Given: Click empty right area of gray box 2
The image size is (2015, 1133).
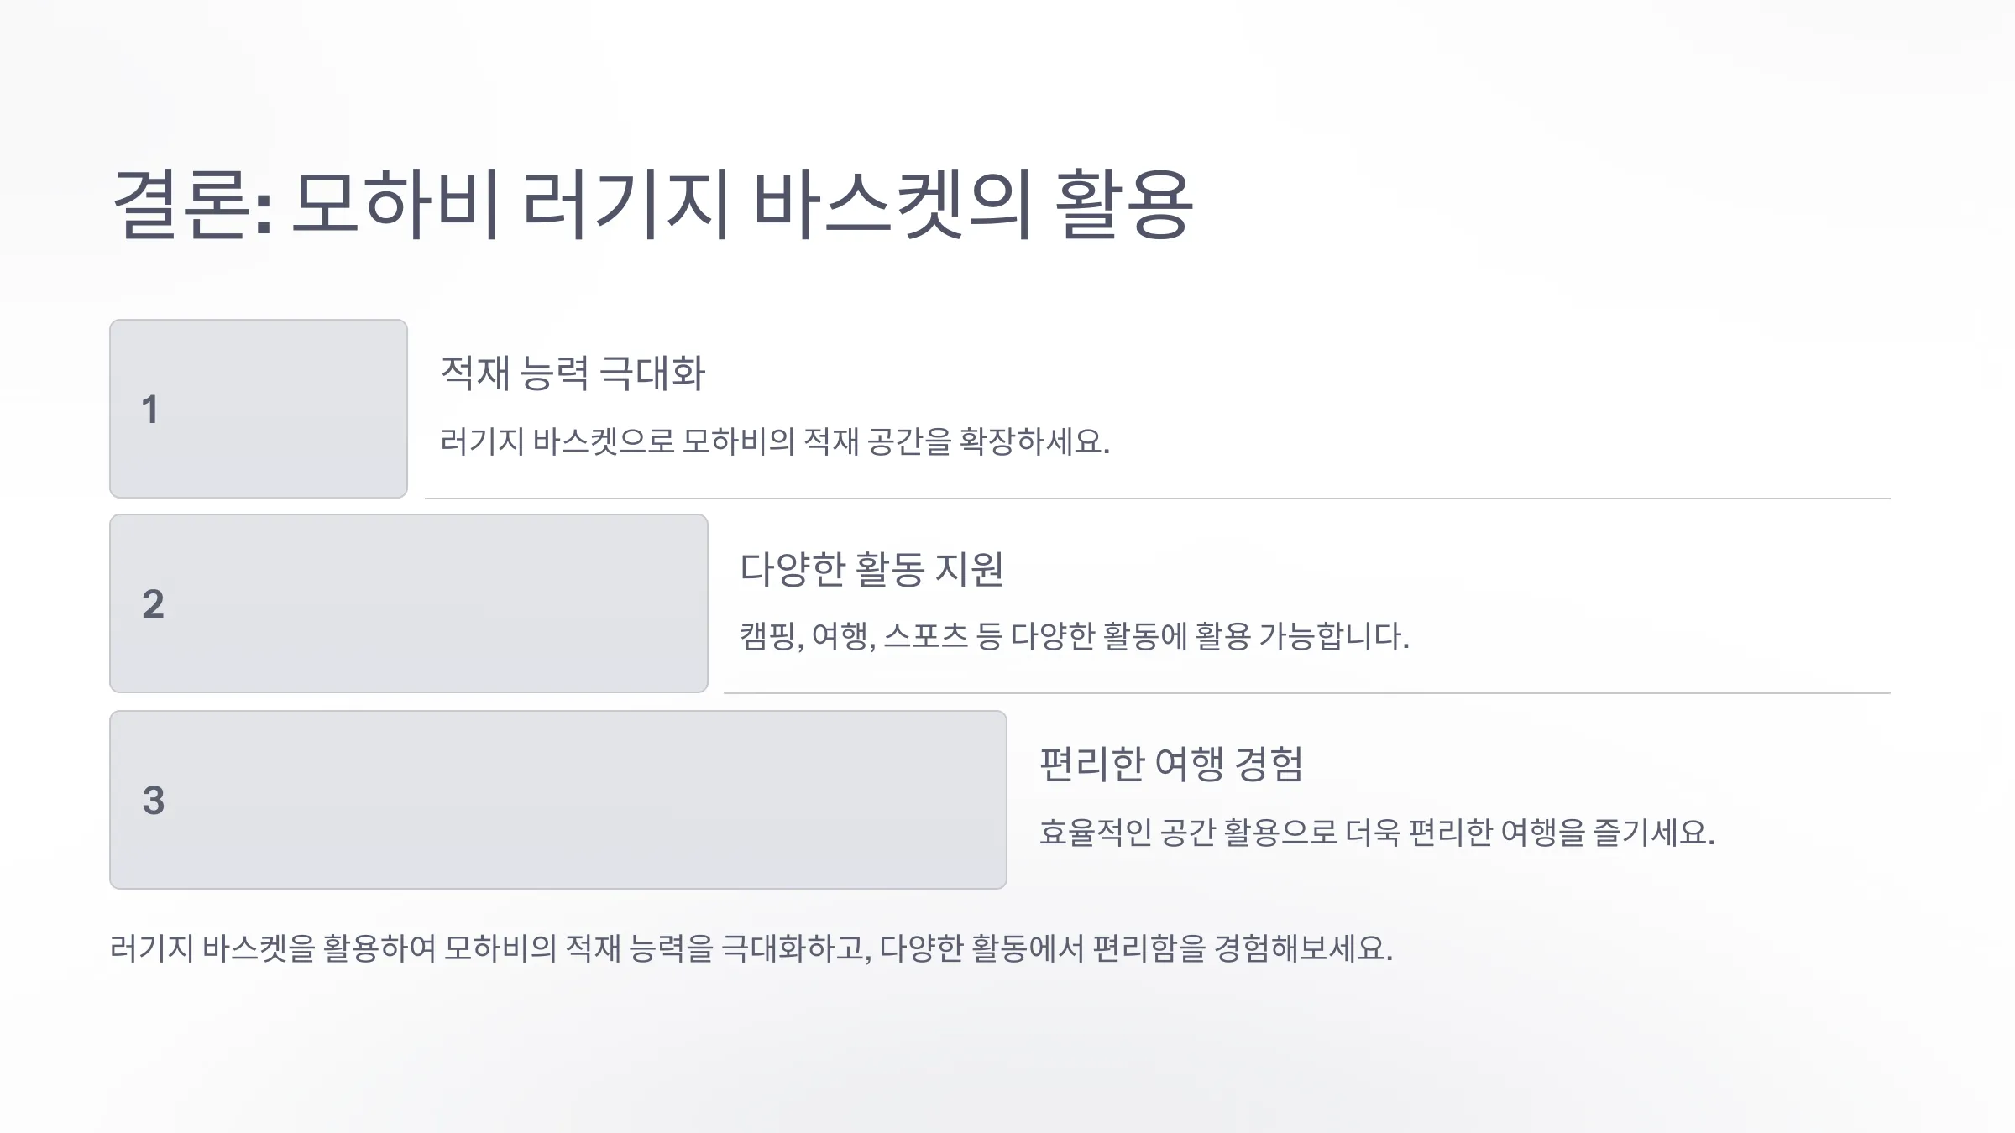Looking at the screenshot, I should click(504, 604).
